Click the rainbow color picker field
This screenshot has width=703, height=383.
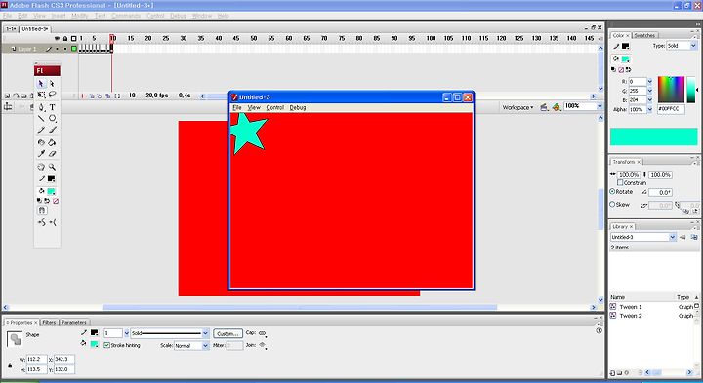(671, 90)
